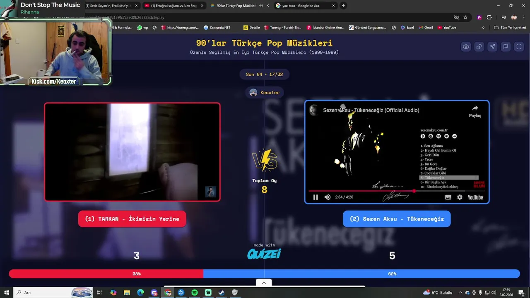Screen dimensions: 530x298
Task: Close the yazı tura Google tab
Action: (x=333, y=6)
